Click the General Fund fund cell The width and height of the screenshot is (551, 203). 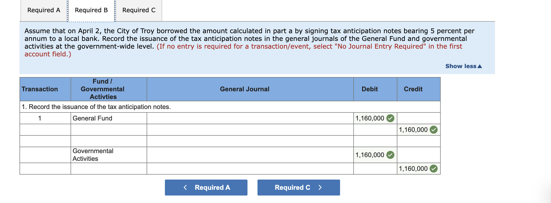(109, 118)
